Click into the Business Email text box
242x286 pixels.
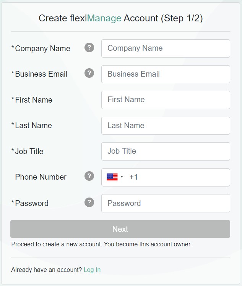click(166, 74)
